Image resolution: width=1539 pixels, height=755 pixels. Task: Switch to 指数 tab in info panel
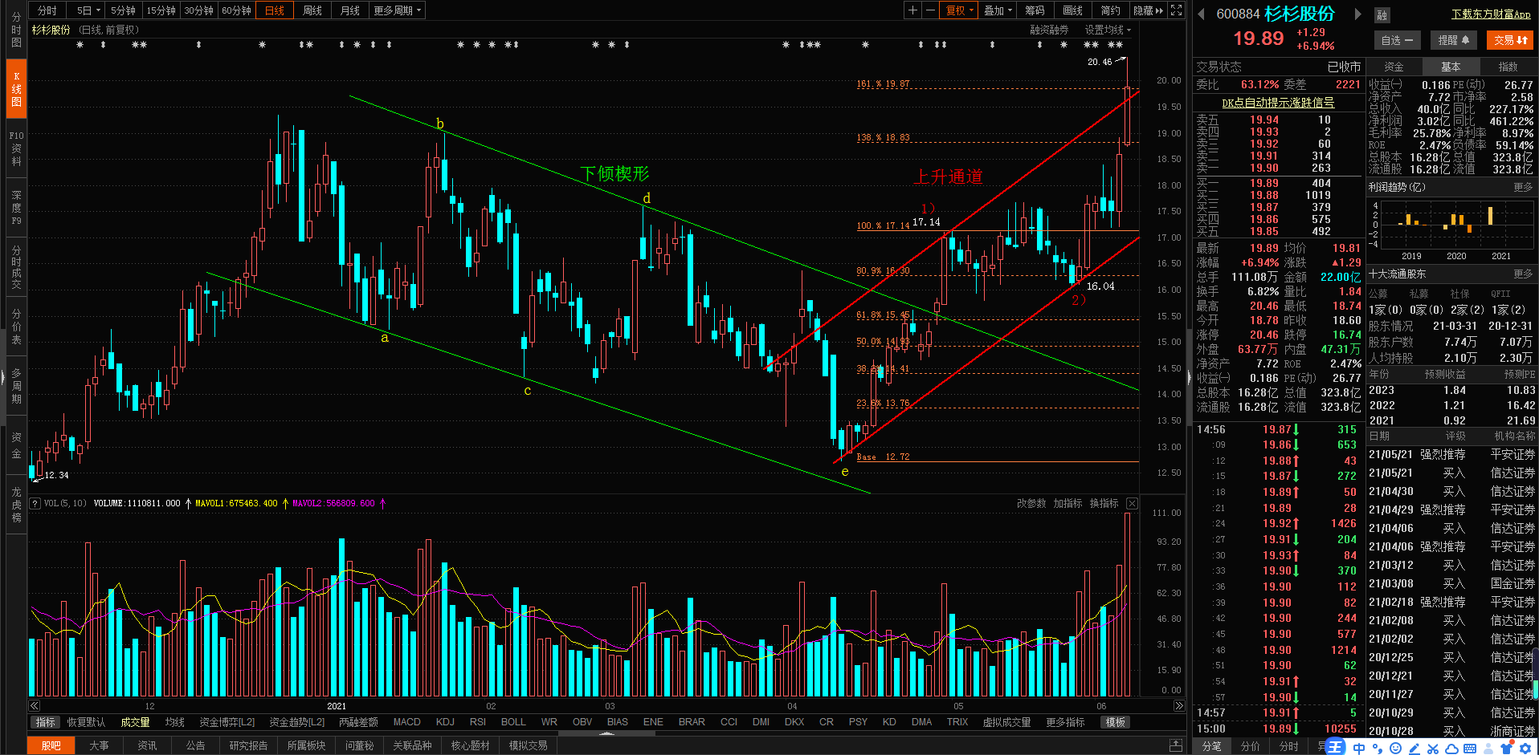coord(1508,67)
